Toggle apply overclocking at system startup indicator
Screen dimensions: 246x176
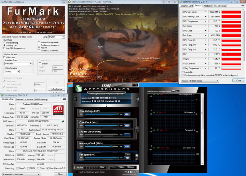coord(77,172)
